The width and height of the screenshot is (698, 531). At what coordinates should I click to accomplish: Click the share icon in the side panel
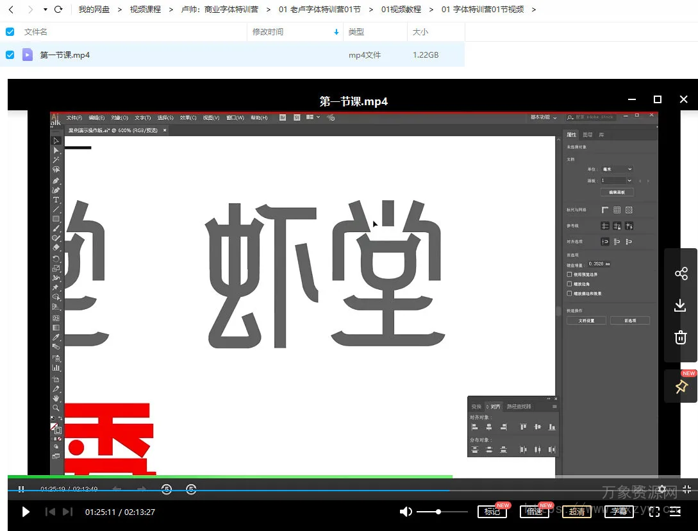click(x=681, y=274)
